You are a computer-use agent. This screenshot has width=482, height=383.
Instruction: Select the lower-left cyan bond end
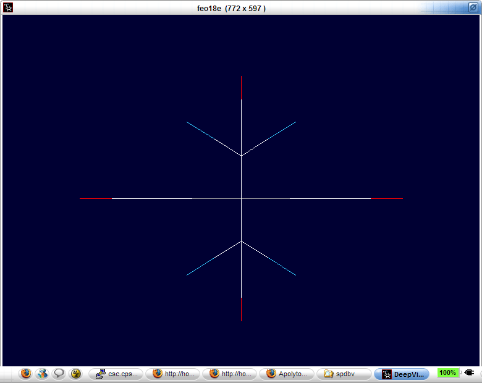[x=189, y=274]
